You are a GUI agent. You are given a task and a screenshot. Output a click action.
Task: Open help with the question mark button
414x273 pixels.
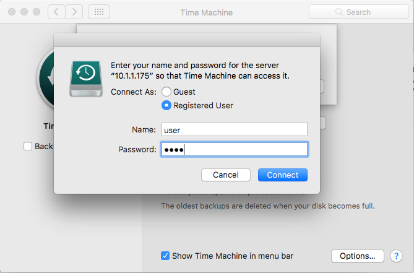tap(396, 256)
